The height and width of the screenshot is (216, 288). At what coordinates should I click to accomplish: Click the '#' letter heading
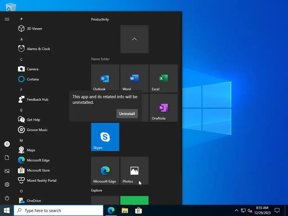[x=21, y=19]
